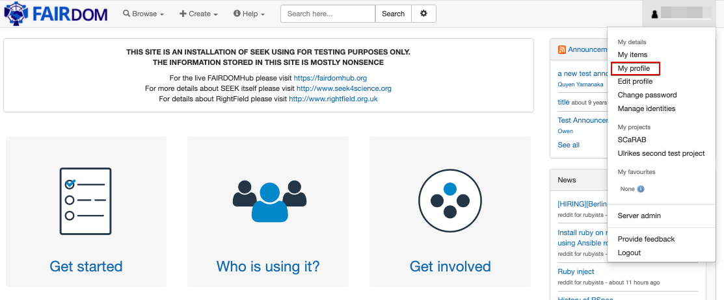
Task: Open the SCaRAB project entry
Action: click(x=632, y=140)
